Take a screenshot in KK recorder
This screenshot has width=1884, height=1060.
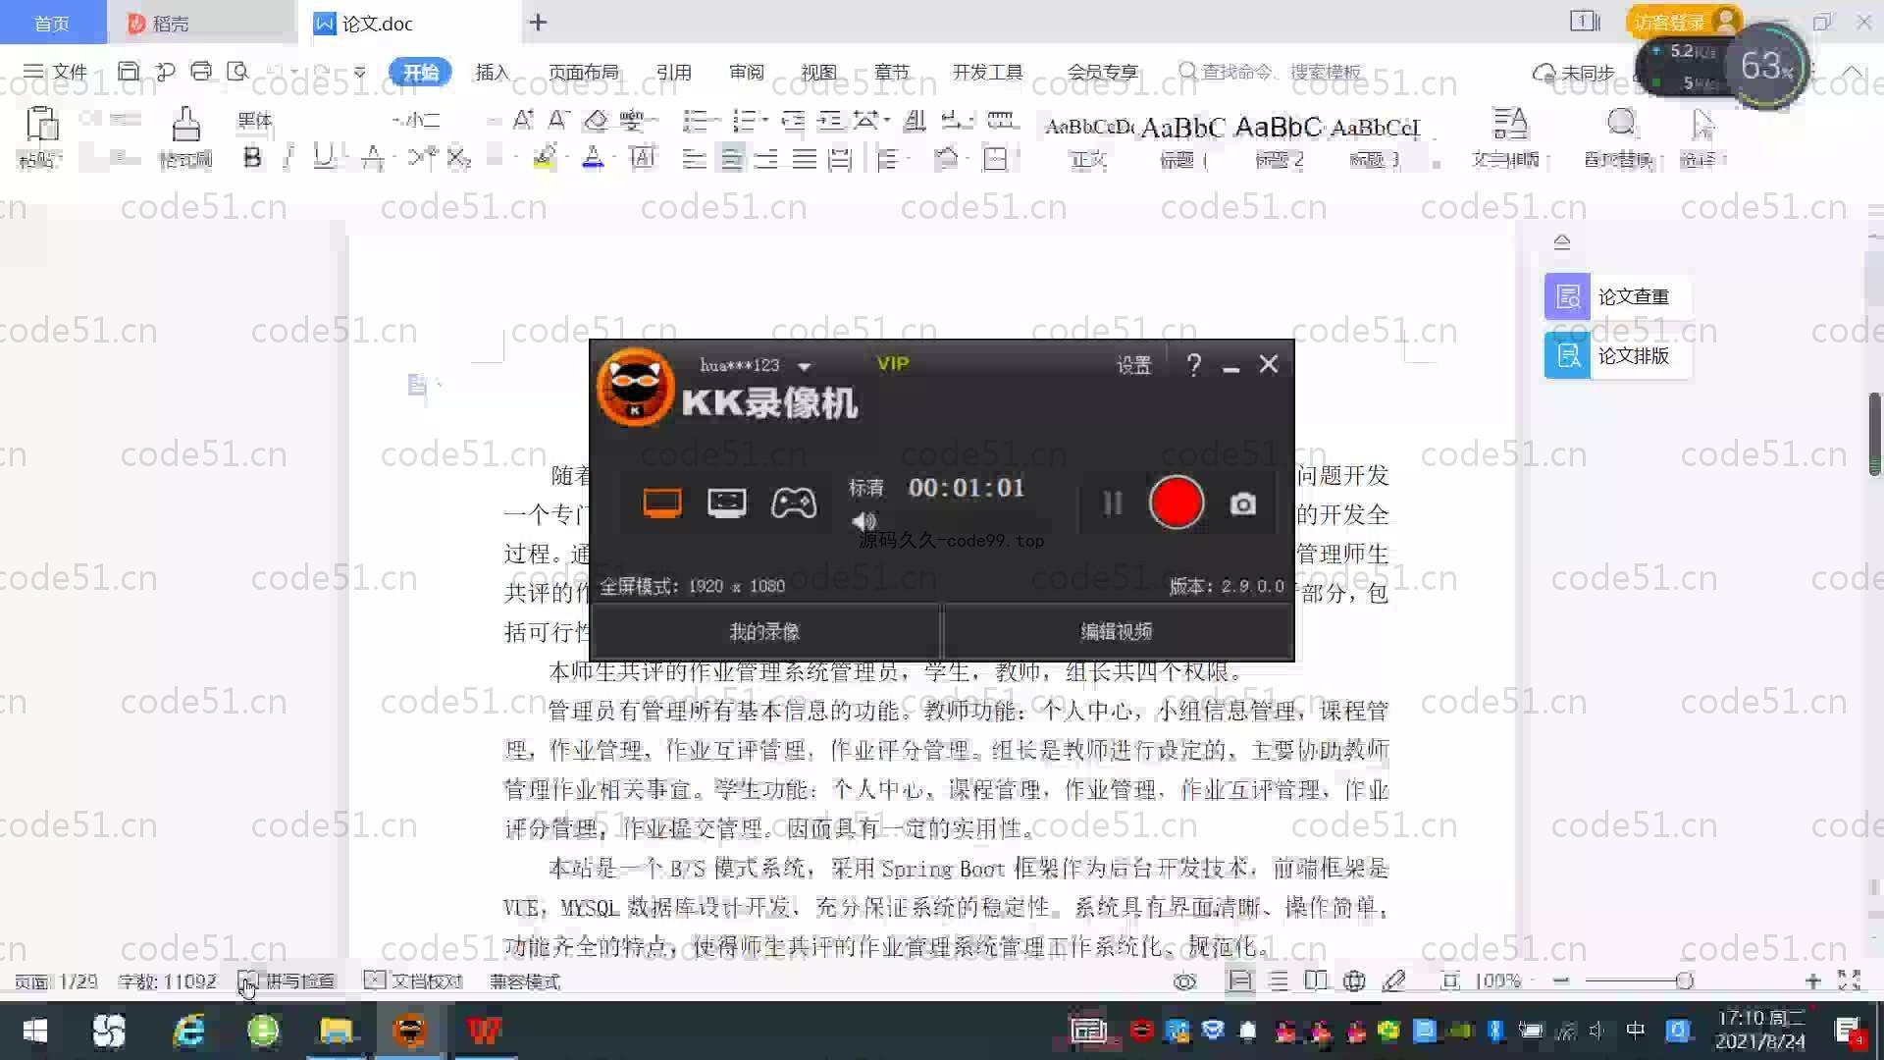pos(1243,504)
